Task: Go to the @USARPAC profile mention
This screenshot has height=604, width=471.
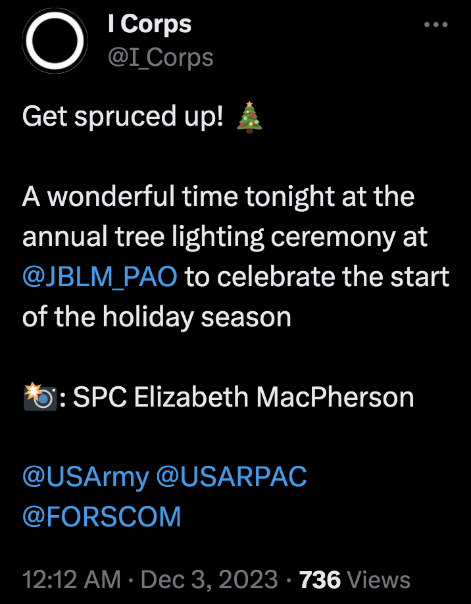Action: point(232,477)
